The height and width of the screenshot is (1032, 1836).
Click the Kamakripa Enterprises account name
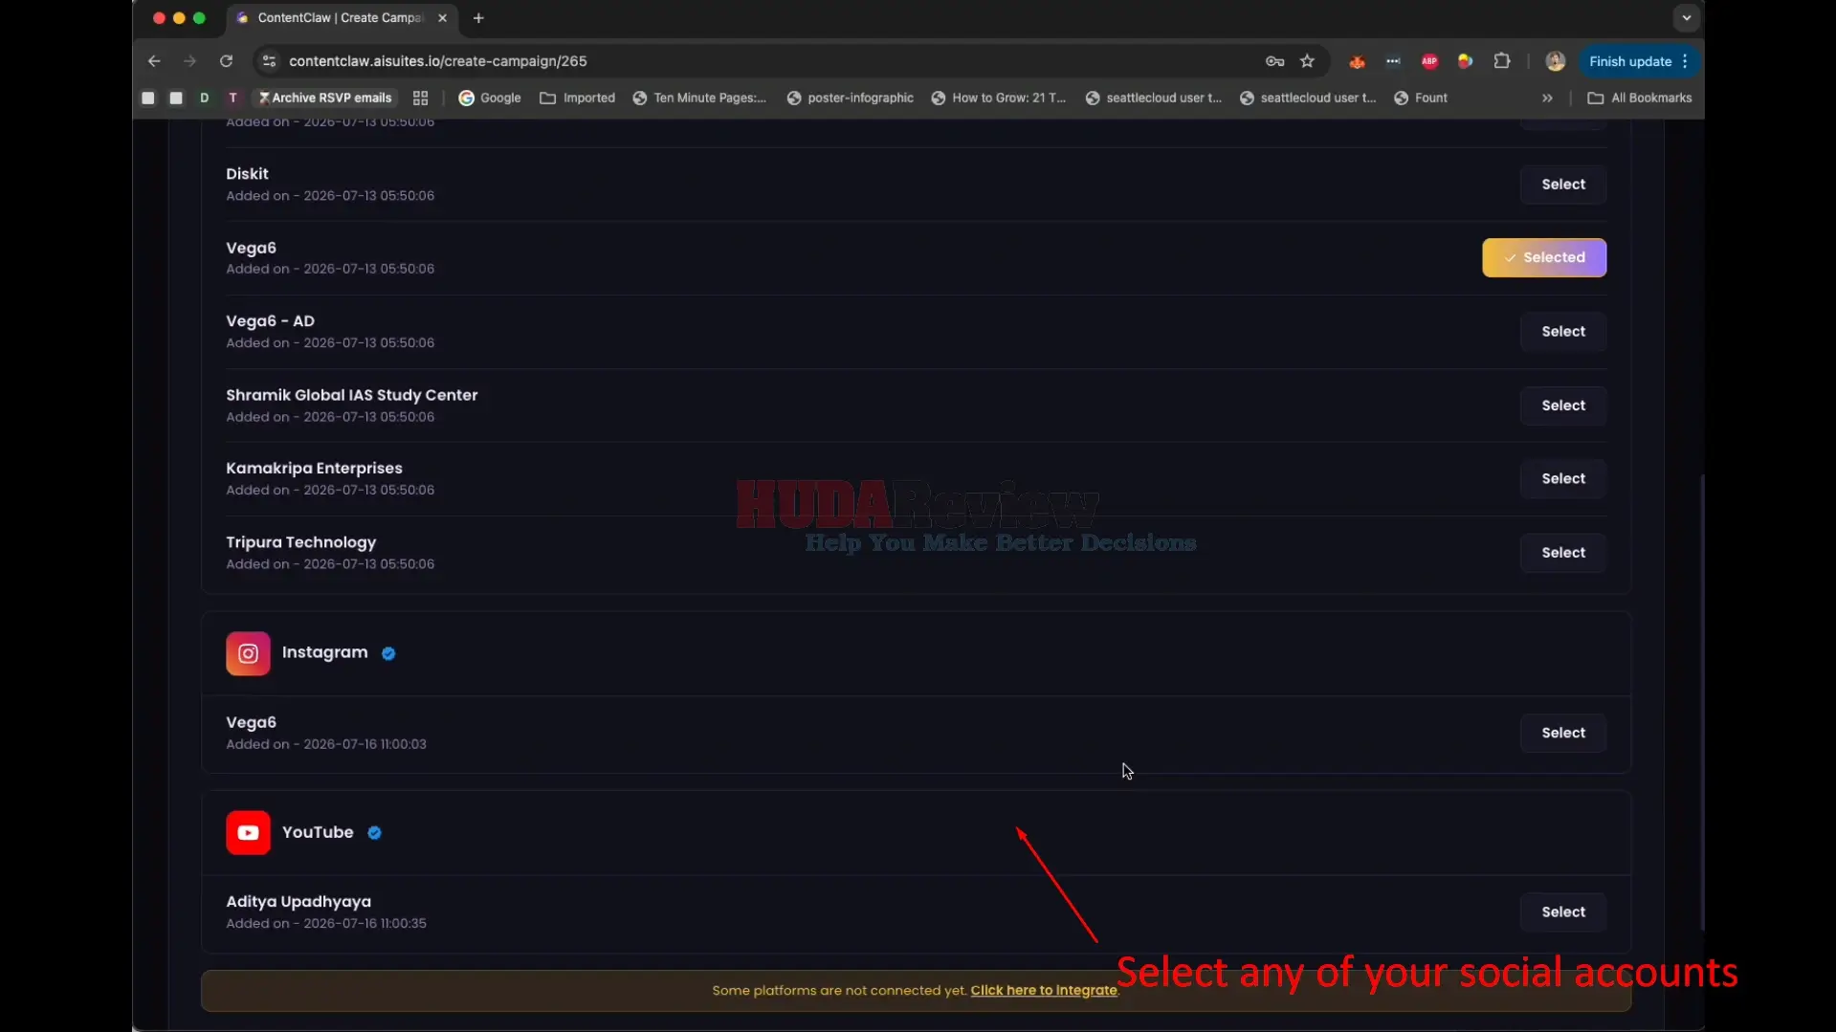click(314, 468)
